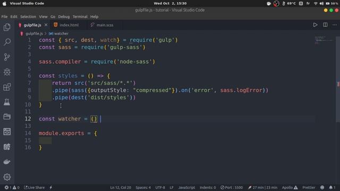Click the line number 14 in gutter

28,133
